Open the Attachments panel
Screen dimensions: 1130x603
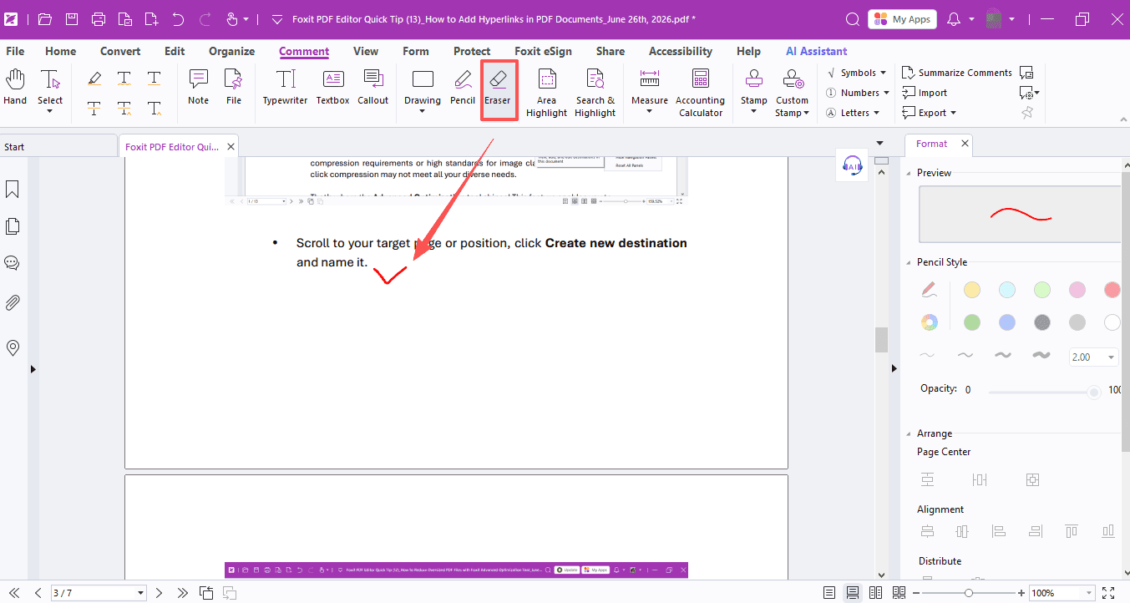coord(13,302)
